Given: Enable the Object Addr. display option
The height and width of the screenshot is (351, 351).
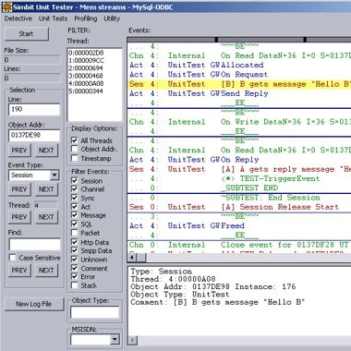Looking at the screenshot, I should [x=75, y=150].
